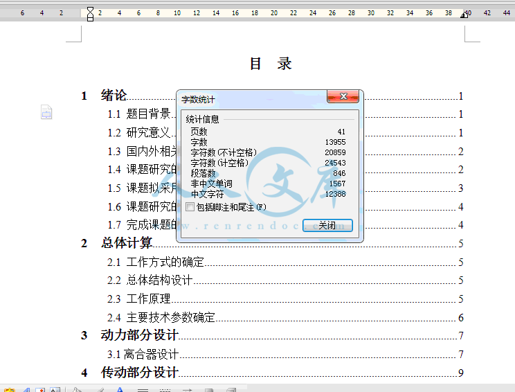Click the 页数 value 41
Image resolution: width=515 pixels, height=392 pixels.
[x=341, y=132]
